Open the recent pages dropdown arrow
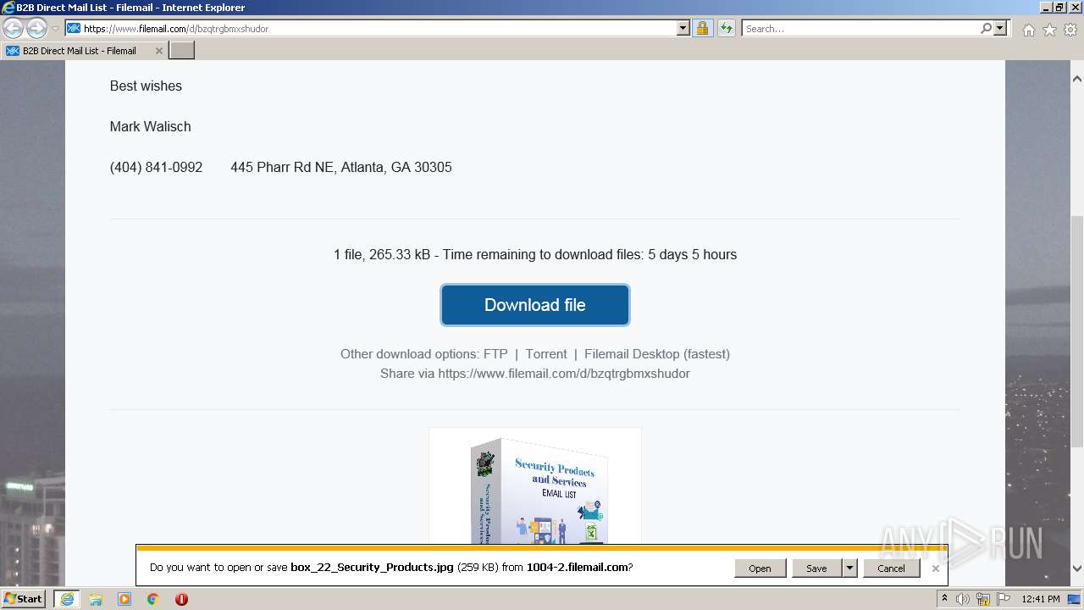1084x610 pixels. coord(55,29)
